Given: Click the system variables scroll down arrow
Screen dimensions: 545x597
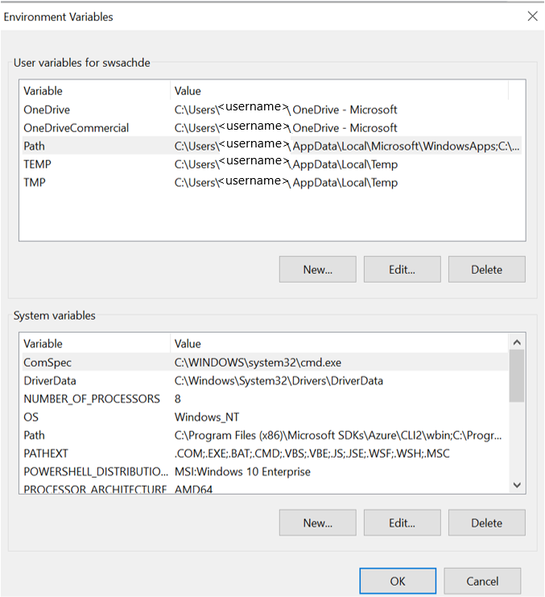Looking at the screenshot, I should tap(517, 485).
